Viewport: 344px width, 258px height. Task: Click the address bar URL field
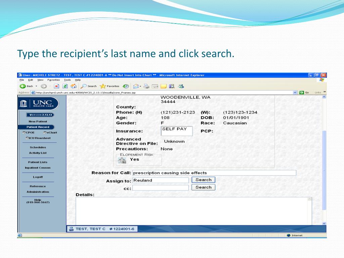[x=162, y=93]
